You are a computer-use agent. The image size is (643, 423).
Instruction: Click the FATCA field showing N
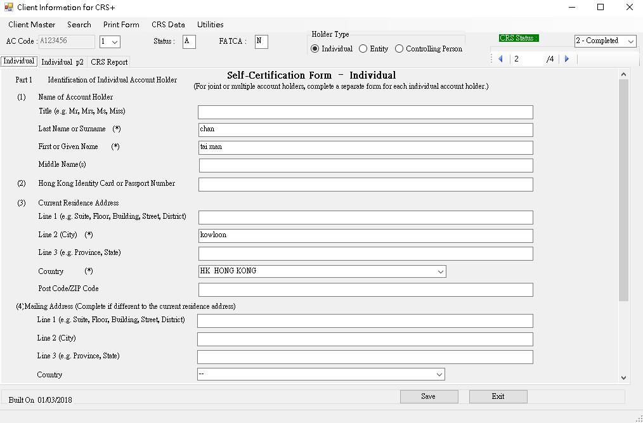[x=261, y=41]
